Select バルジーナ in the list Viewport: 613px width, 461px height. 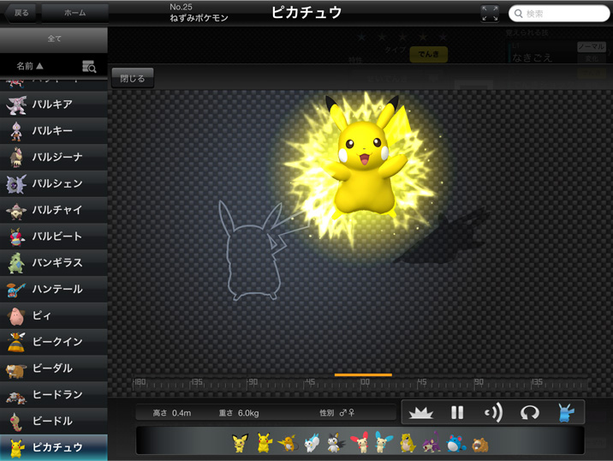pos(54,158)
